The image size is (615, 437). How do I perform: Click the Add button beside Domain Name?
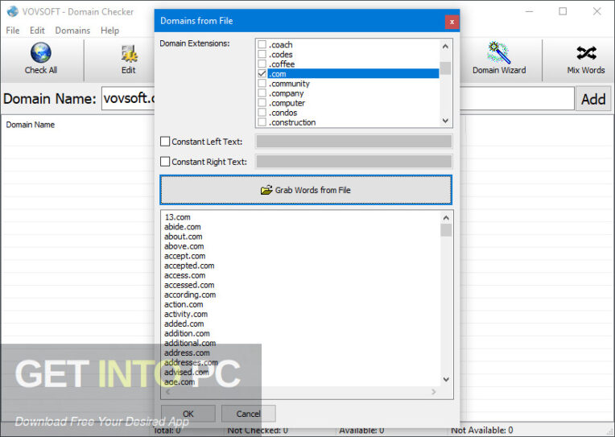point(593,99)
